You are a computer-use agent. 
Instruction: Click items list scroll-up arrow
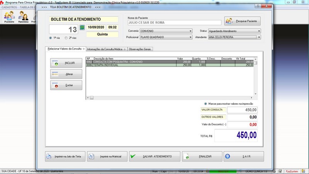tap(256, 59)
